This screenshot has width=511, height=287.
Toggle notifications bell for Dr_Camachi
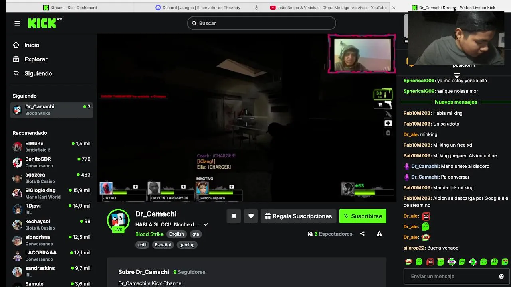click(234, 216)
